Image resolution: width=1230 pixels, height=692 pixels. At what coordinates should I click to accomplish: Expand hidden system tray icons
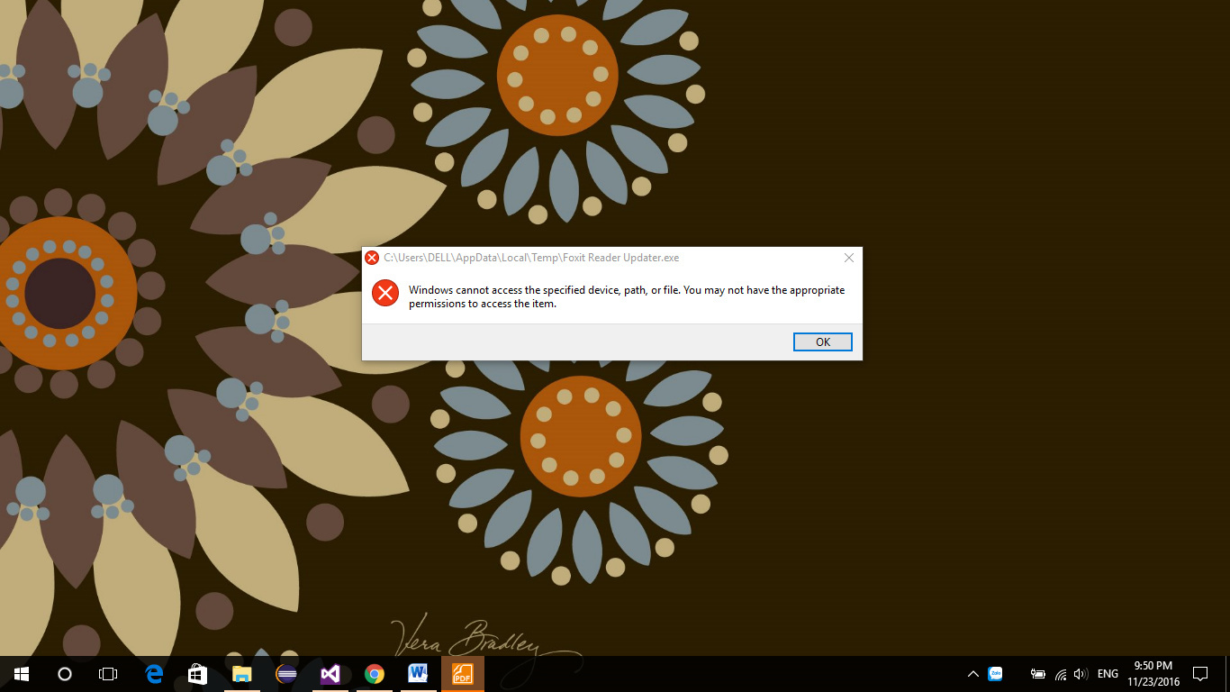972,674
